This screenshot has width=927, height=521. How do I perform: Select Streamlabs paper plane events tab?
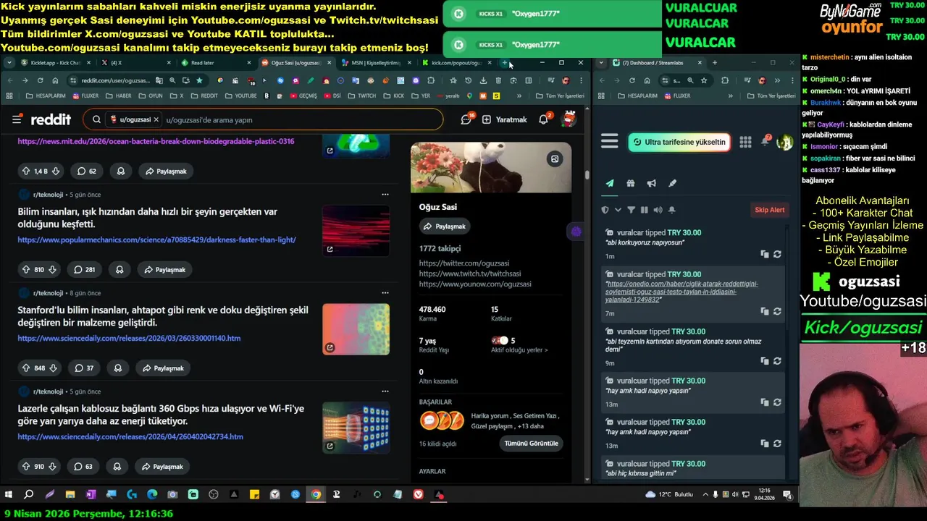click(x=610, y=184)
